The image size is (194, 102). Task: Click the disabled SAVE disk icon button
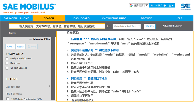tap(31, 46)
